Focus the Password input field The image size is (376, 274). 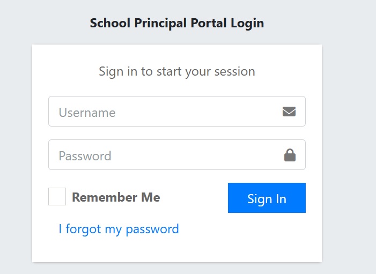(x=166, y=155)
